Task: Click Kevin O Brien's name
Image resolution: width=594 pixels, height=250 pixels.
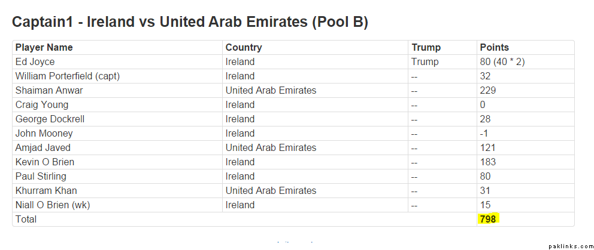Action: (x=45, y=162)
